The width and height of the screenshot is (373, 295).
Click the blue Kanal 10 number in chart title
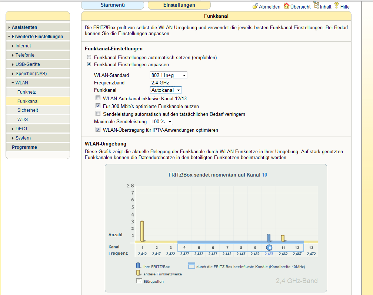click(264, 175)
